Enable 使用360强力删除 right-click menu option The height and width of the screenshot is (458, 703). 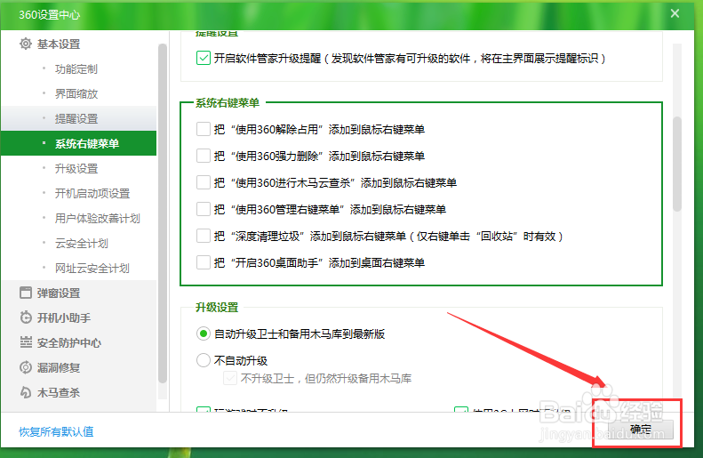click(204, 157)
